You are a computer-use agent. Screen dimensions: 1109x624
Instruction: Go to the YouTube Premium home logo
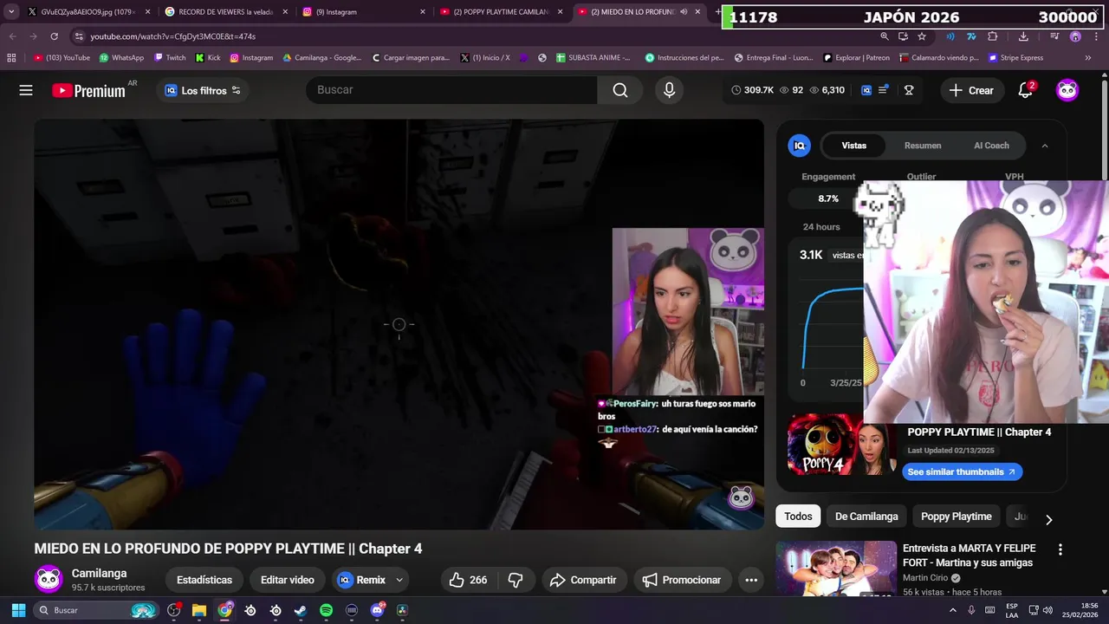(x=88, y=90)
